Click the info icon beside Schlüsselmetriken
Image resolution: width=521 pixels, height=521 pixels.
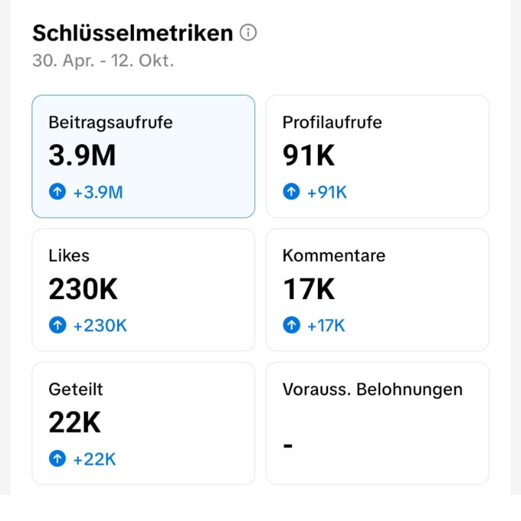248,33
